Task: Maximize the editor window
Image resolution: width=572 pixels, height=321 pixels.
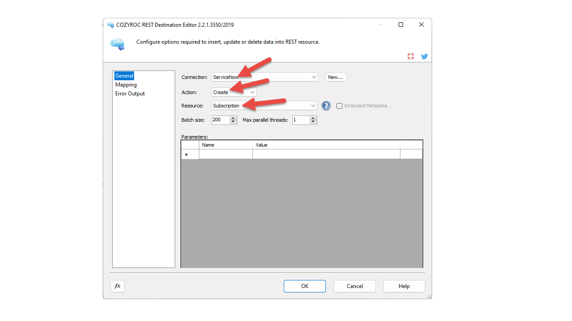Action: click(x=401, y=25)
